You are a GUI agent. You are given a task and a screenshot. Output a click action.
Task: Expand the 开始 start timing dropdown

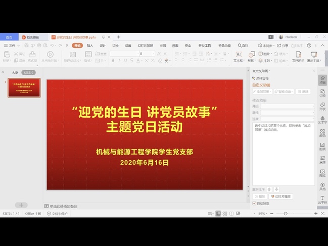click(x=287, y=106)
